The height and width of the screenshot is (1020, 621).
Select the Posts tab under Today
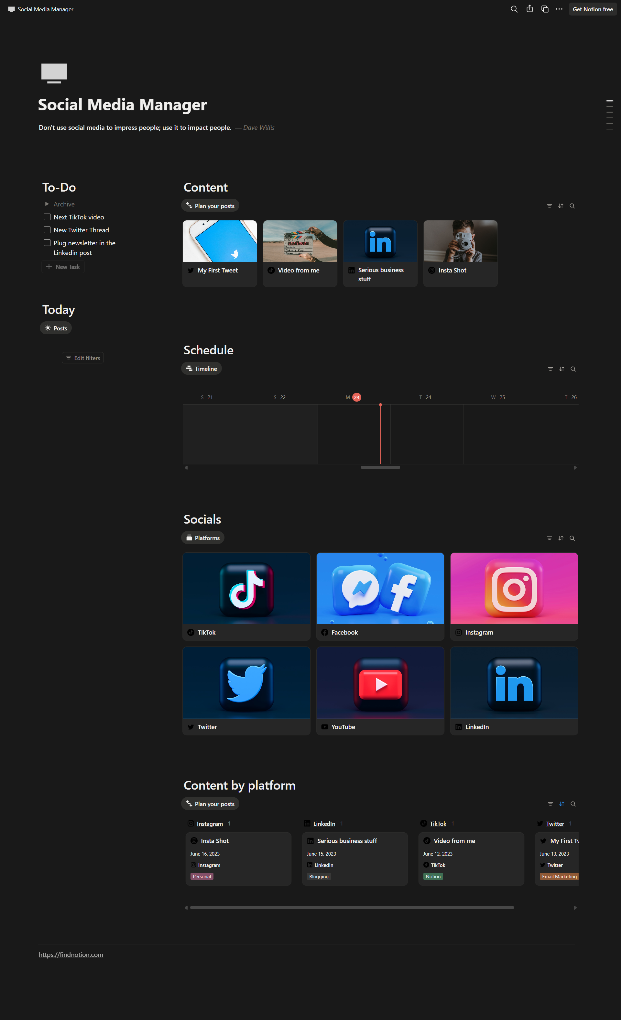coord(56,328)
